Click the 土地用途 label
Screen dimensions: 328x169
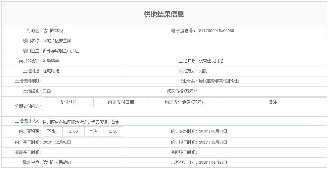[x=32, y=71]
